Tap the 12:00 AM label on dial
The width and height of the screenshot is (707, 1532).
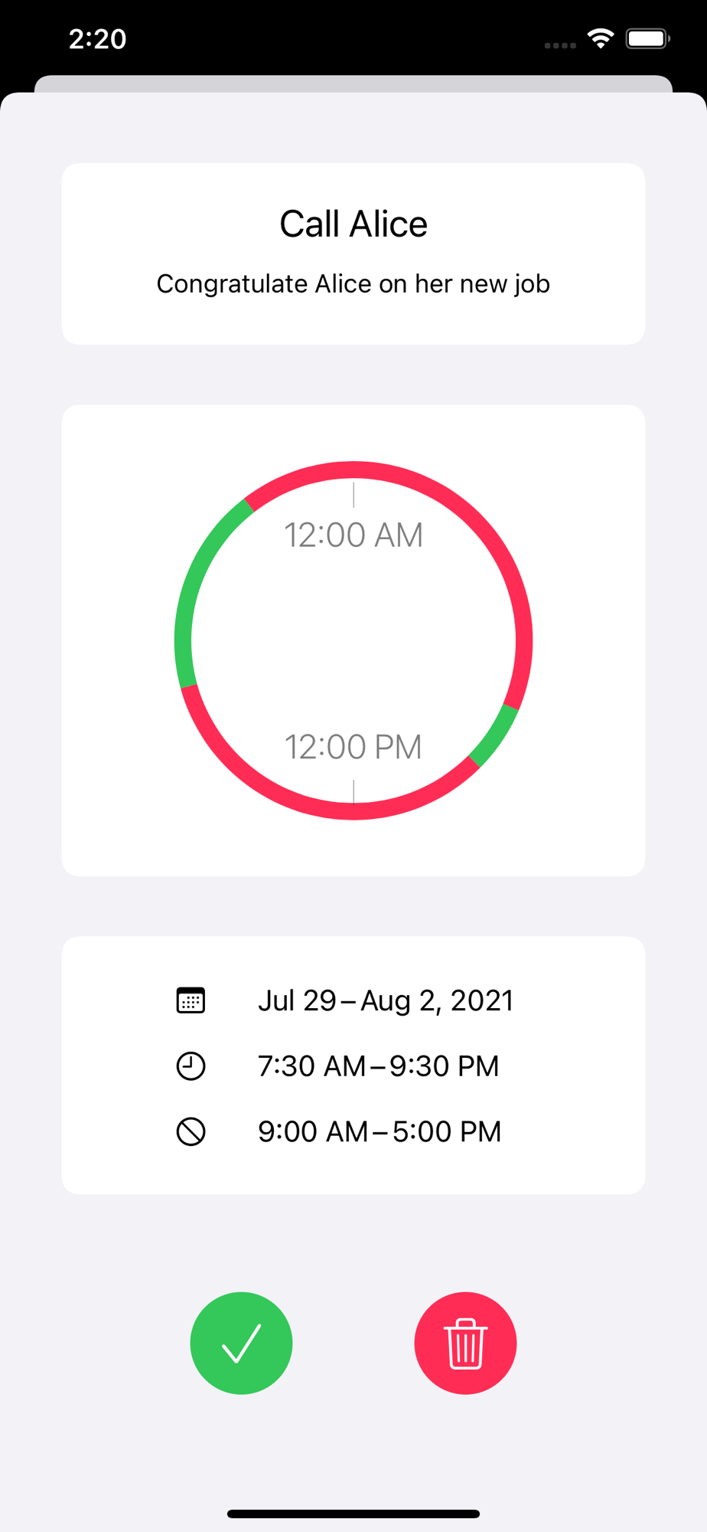click(x=353, y=535)
